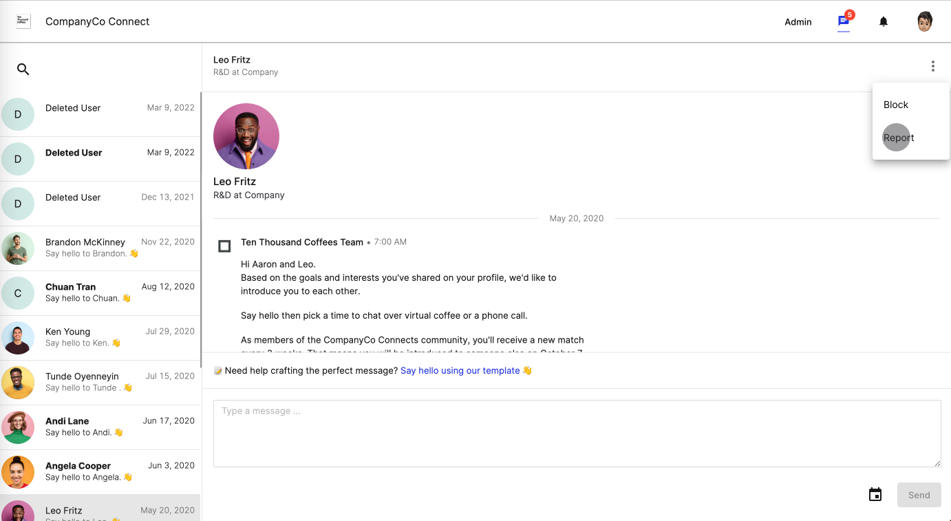This screenshot has height=521, width=951.
Task: Click the Leo Fritz name in the chat header
Action: [x=232, y=60]
